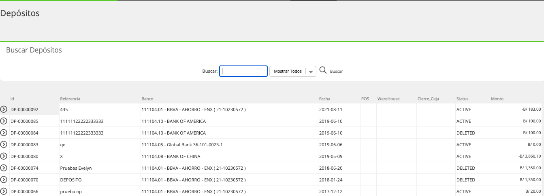Screen dimensions: 544x196
Task: Open details arrow for DP-00000084
Action: coord(4,133)
